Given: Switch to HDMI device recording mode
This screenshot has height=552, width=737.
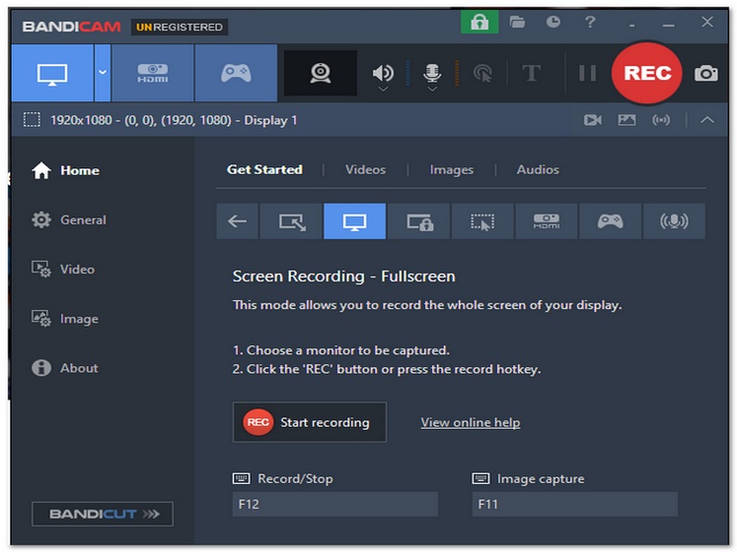Looking at the screenshot, I should click(153, 74).
